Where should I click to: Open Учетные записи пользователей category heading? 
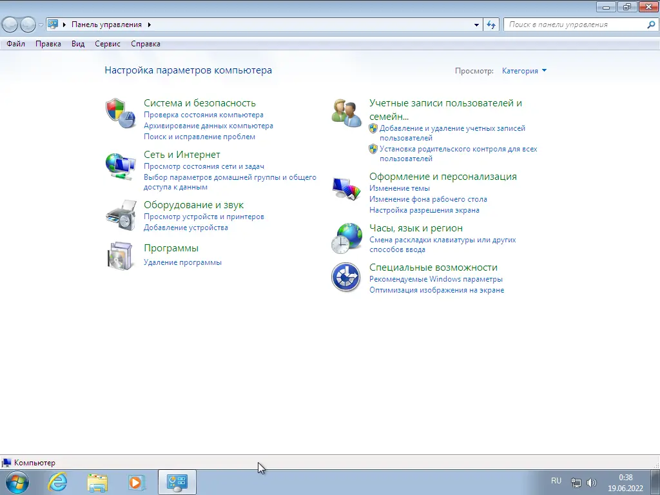[x=445, y=110]
